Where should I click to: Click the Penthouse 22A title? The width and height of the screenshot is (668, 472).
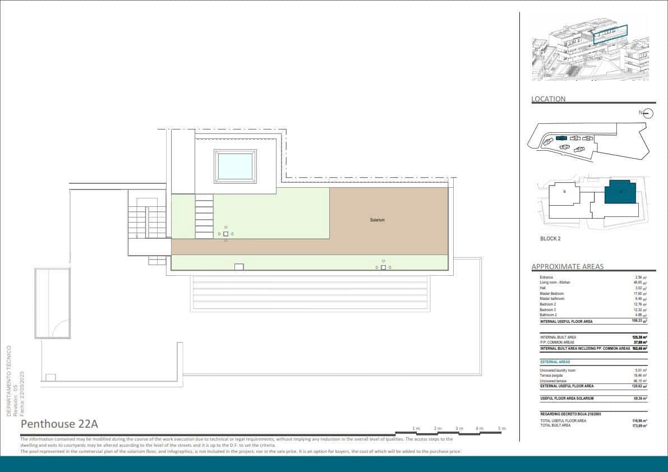[60, 424]
